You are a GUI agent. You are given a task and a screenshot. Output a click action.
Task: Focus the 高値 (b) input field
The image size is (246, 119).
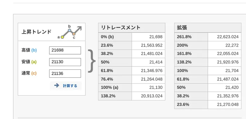click(65, 50)
